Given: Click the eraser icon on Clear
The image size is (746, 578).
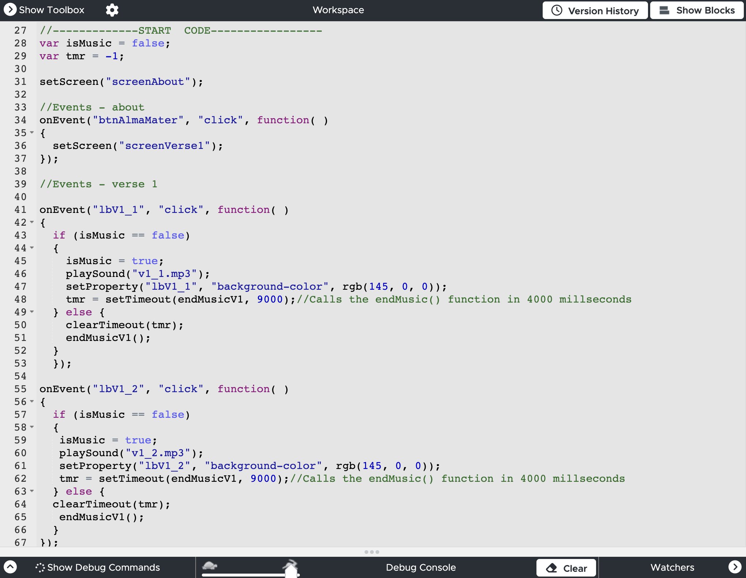Looking at the screenshot, I should point(551,568).
